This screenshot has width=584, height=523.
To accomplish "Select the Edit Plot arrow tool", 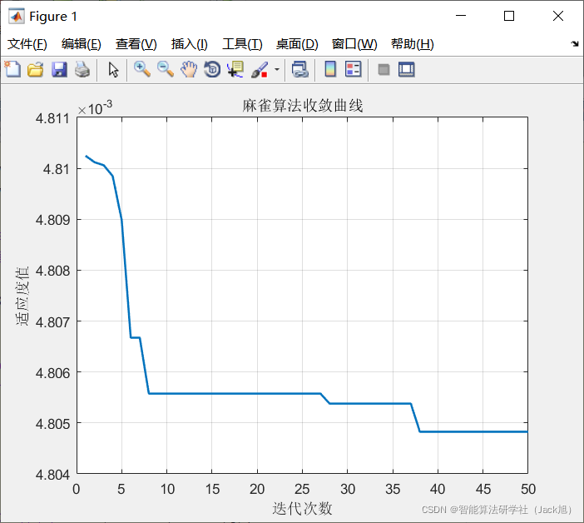I will pyautogui.click(x=113, y=70).
